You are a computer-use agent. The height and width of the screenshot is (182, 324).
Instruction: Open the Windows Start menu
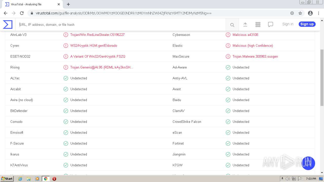click(7, 178)
